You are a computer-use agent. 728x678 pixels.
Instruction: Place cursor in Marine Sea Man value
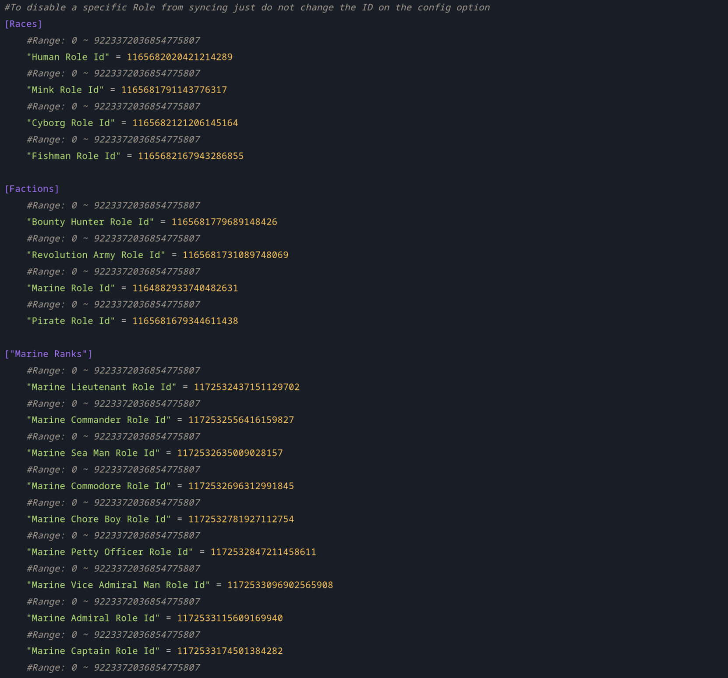click(230, 453)
